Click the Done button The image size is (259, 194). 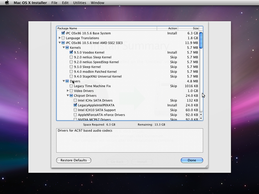(x=192, y=160)
